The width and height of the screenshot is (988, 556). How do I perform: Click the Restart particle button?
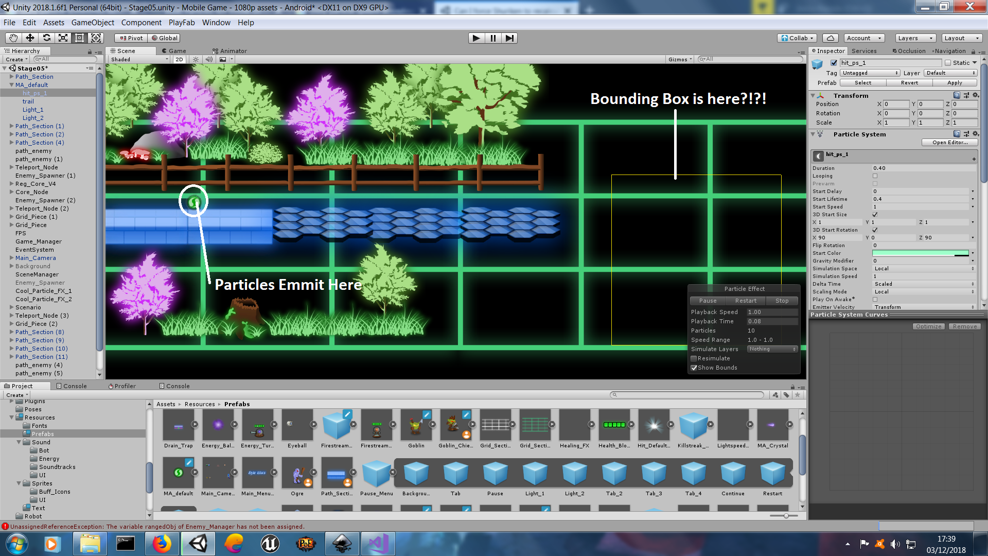[745, 301]
